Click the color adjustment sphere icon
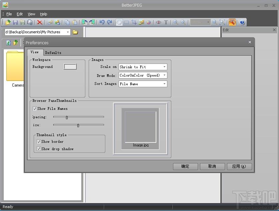279x211 pixels. pyautogui.click(x=149, y=22)
